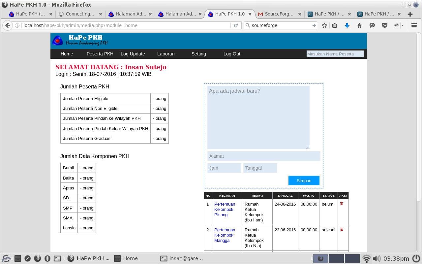Open the extension dropdown arrow beside the plugin icon
Screen dimensions: 422x264
402,25
